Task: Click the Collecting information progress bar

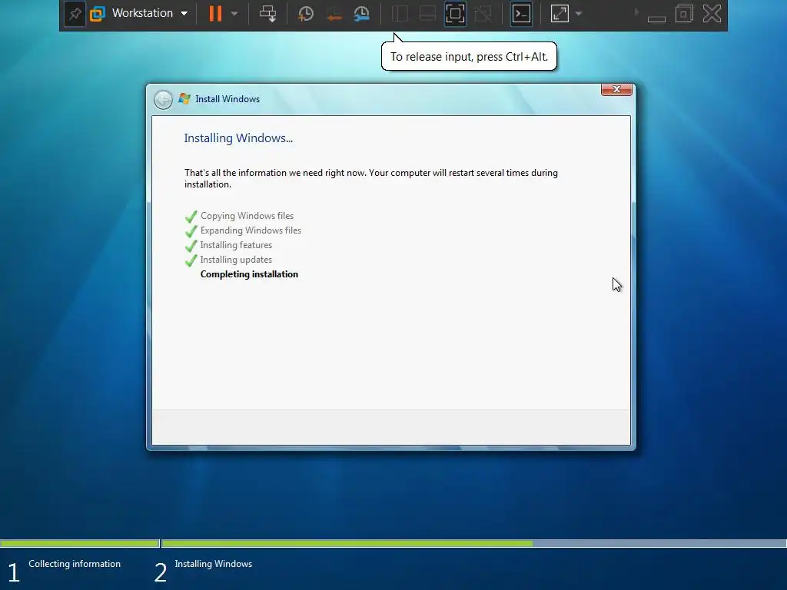Action: click(x=79, y=543)
